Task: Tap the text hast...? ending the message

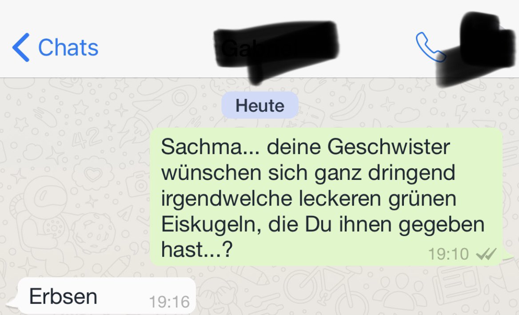Action: (x=197, y=249)
